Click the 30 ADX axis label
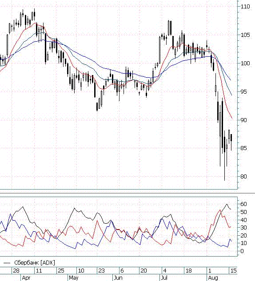This screenshot has width=255, height=281. click(x=244, y=228)
